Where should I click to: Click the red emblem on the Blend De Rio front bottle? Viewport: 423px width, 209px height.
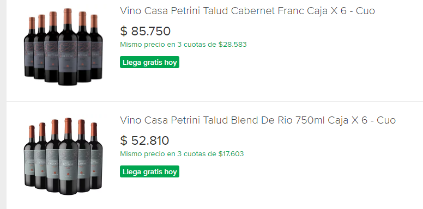(68, 174)
